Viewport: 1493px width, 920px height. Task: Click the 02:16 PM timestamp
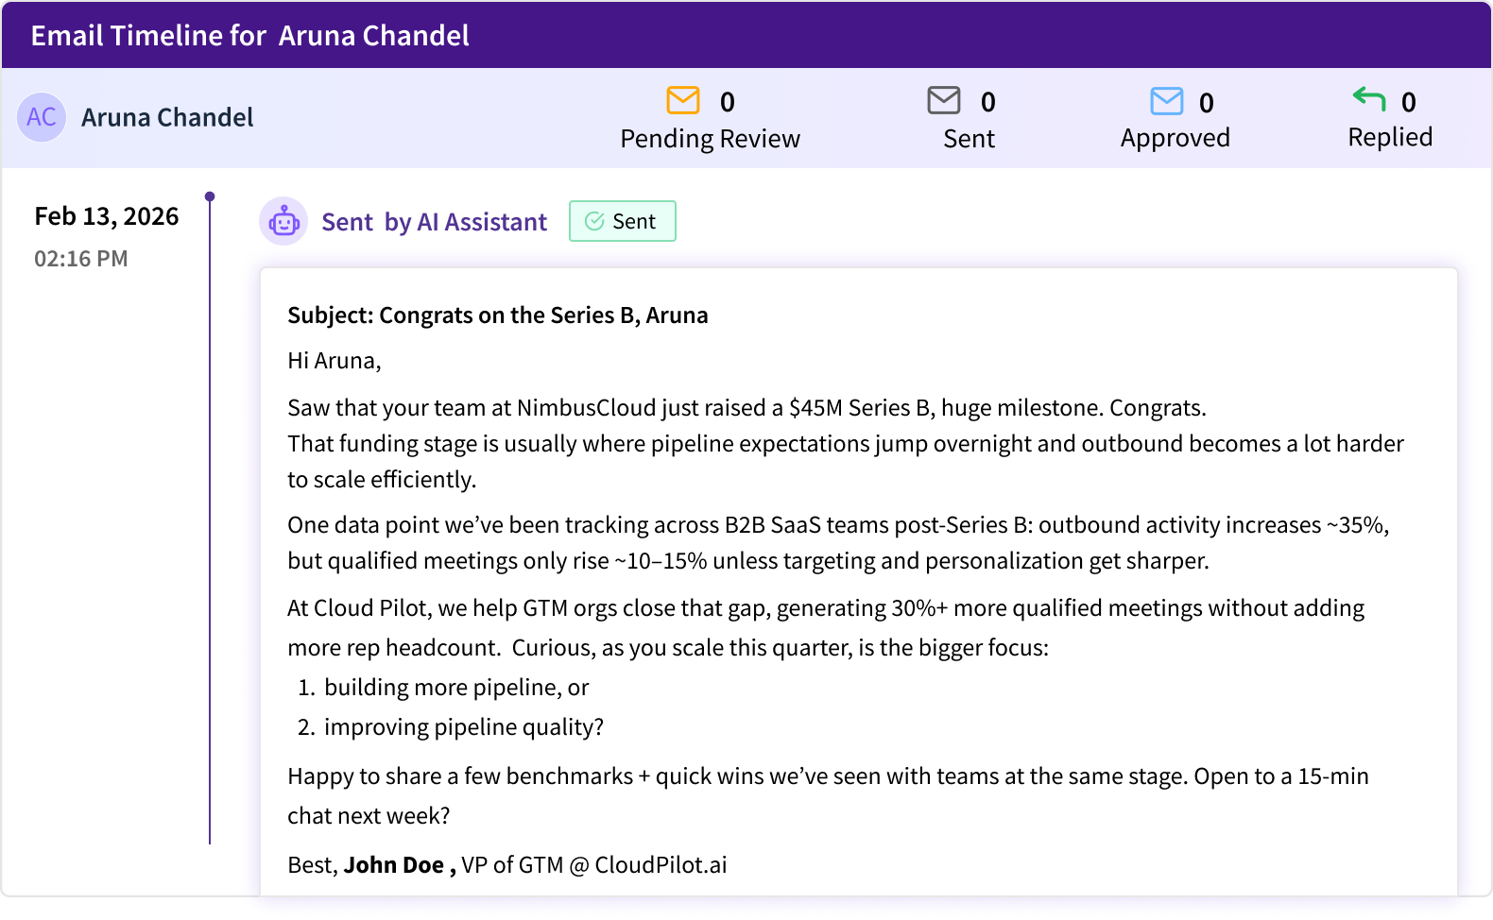click(81, 259)
